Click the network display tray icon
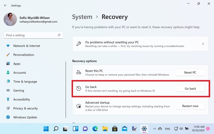The image size is (214, 134). (x=176, y=128)
